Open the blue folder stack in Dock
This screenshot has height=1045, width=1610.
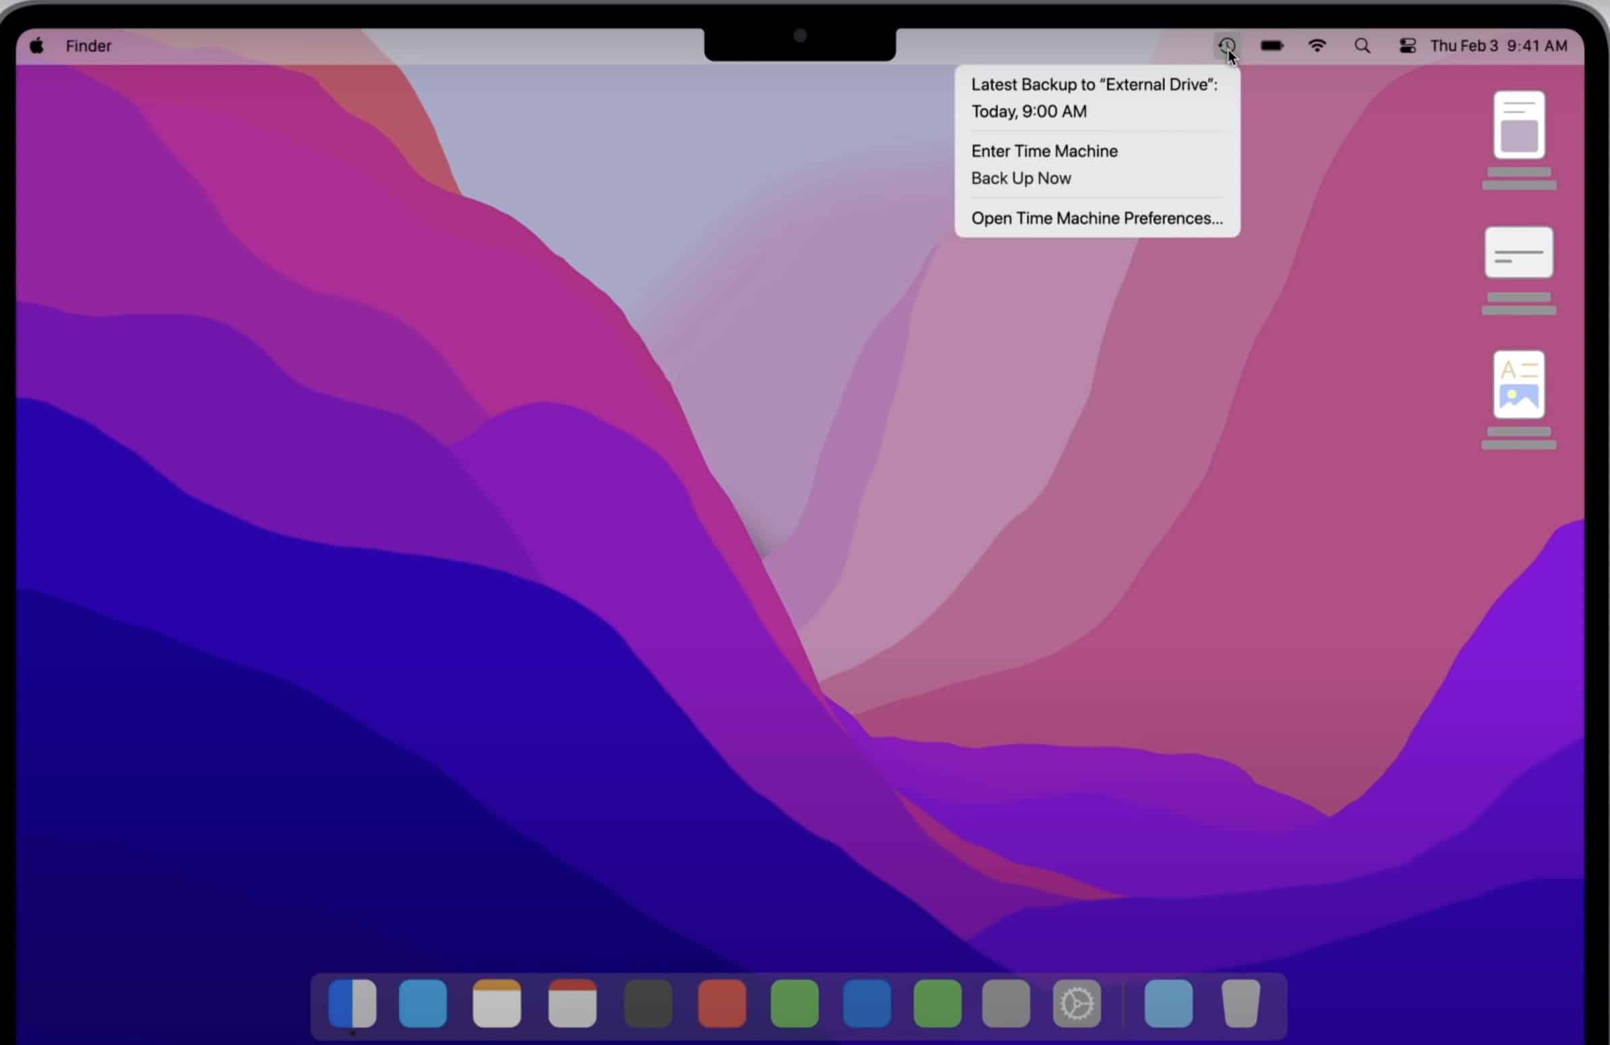(1168, 1003)
